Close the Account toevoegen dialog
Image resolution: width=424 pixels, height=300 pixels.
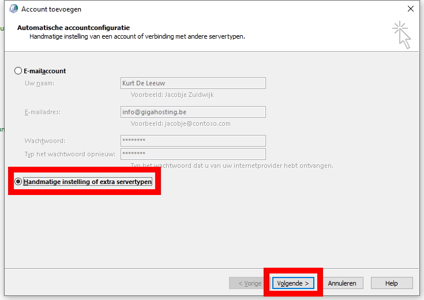tap(410, 9)
